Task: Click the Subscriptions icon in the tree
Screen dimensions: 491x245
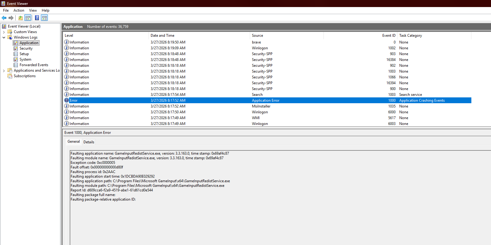Action: click(x=10, y=76)
